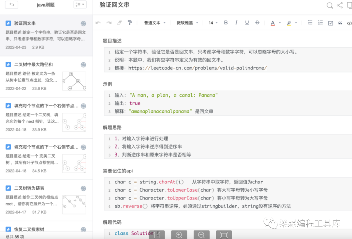Open the note 二叉树中最大路径和
Screen dimensions: 352x239
pos(46,77)
